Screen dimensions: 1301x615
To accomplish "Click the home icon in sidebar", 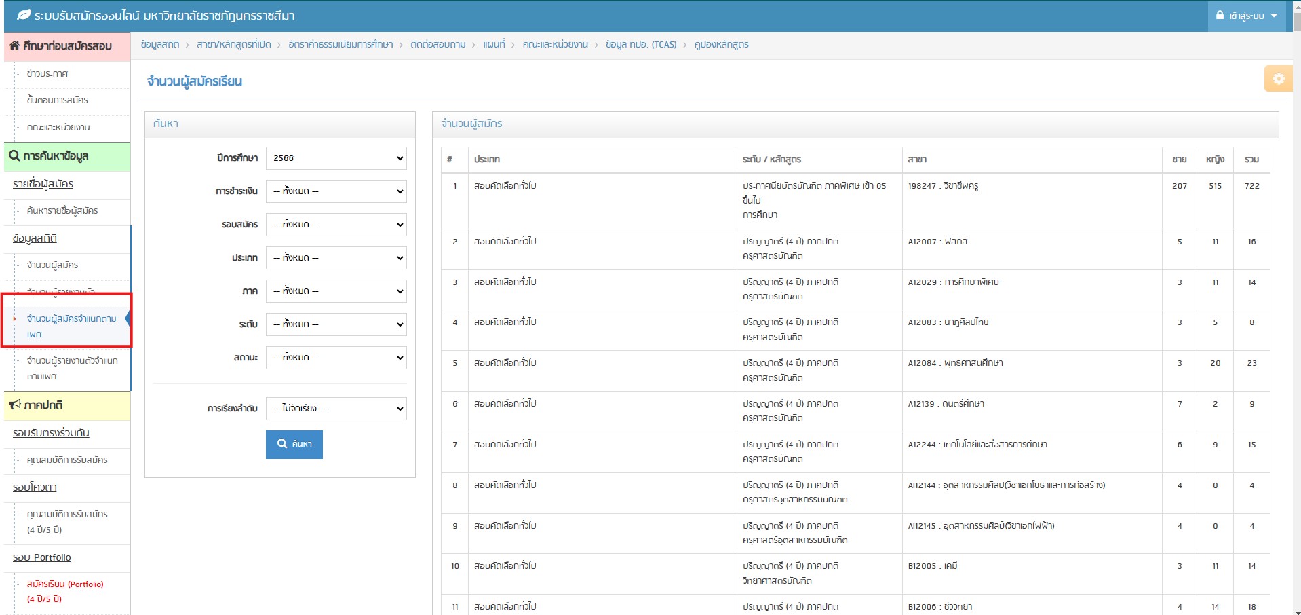I will [14, 45].
